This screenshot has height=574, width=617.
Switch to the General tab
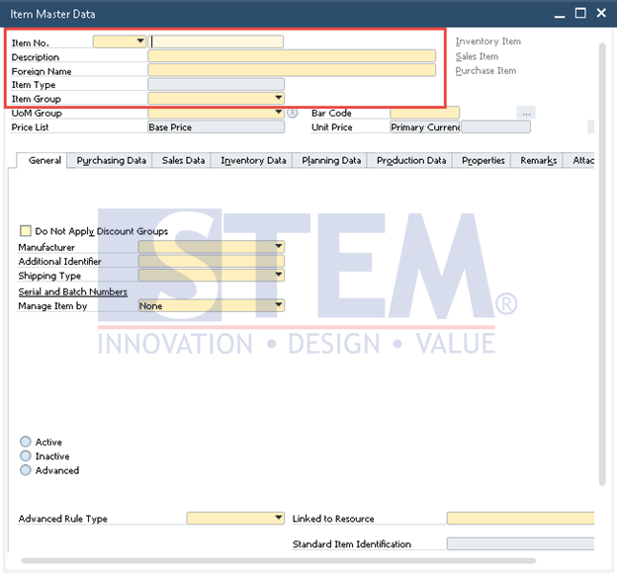pyautogui.click(x=42, y=160)
